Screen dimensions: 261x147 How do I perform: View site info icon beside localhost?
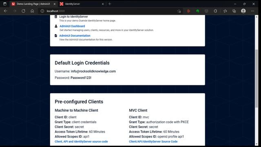[x=42, y=11]
